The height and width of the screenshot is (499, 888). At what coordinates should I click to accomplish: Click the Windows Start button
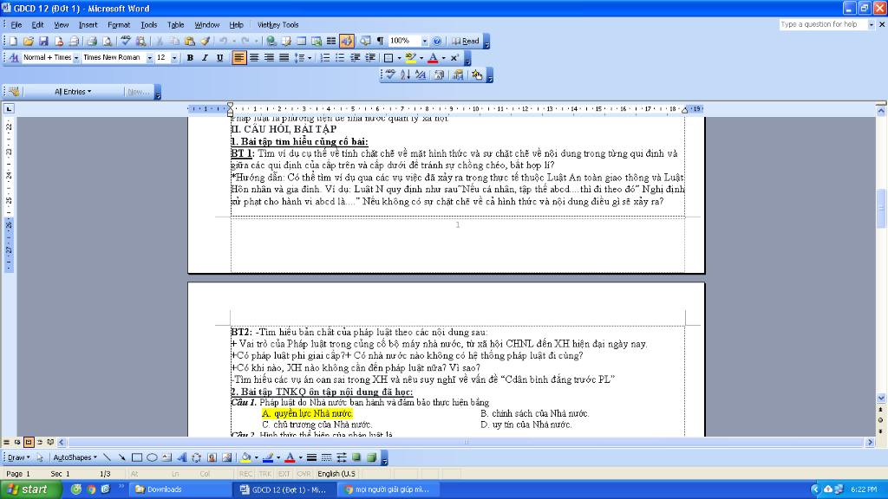click(x=30, y=489)
